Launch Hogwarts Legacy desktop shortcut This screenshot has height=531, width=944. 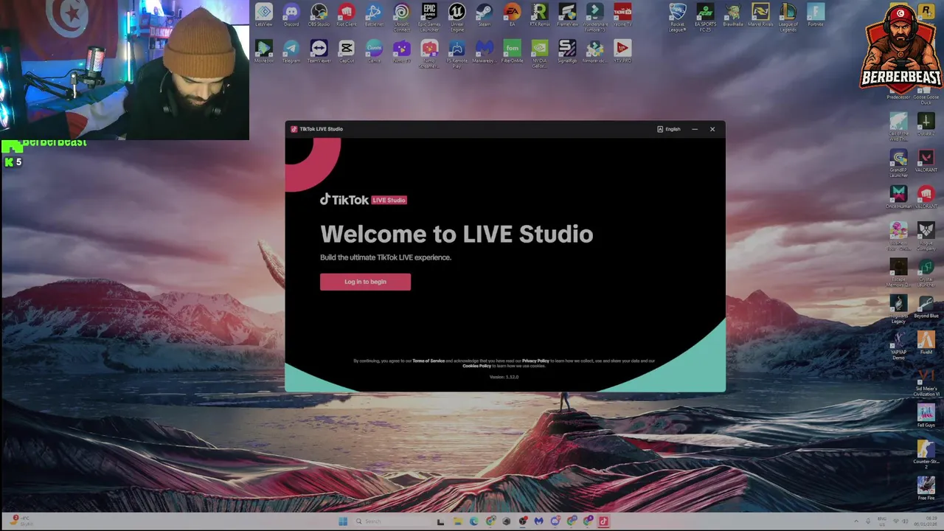(x=898, y=309)
